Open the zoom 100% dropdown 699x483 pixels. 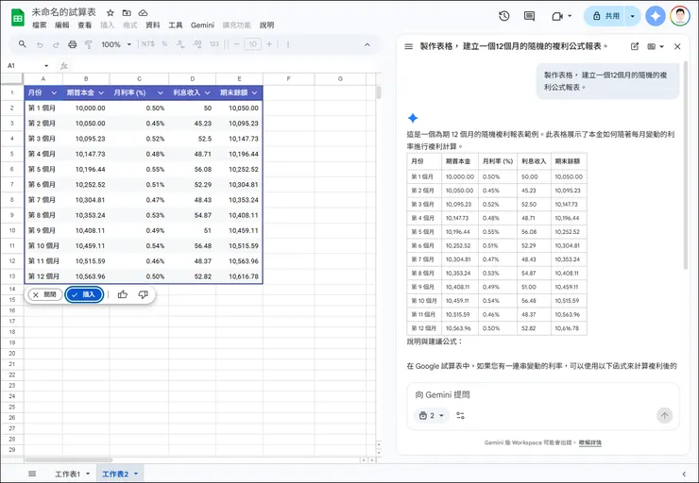click(116, 44)
